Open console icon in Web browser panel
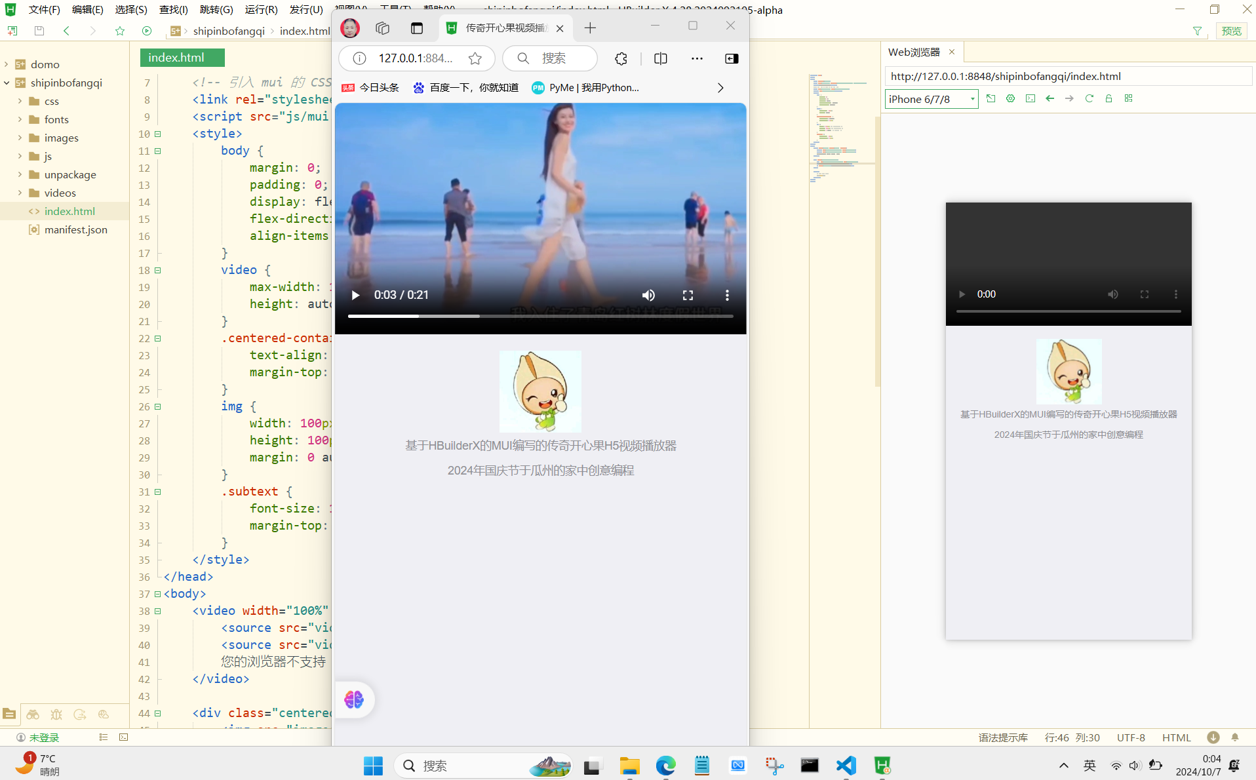The width and height of the screenshot is (1256, 780). (1030, 98)
